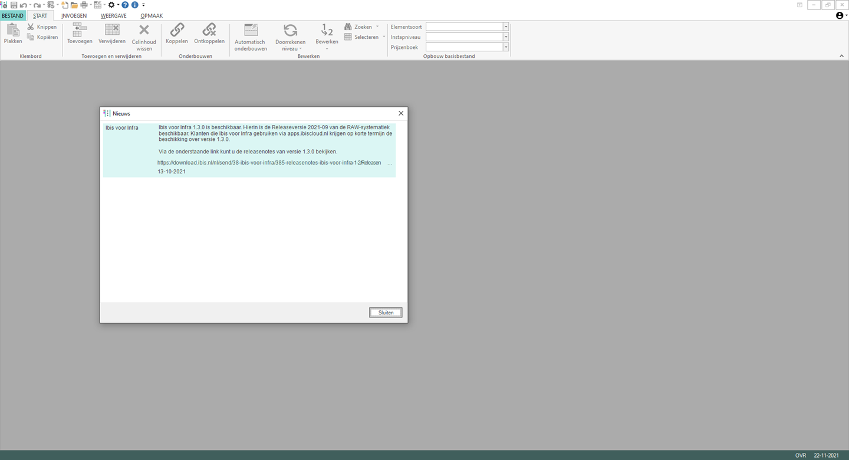Open the download.ibis.nl releasenotes link
The height and width of the screenshot is (460, 849).
coord(269,163)
